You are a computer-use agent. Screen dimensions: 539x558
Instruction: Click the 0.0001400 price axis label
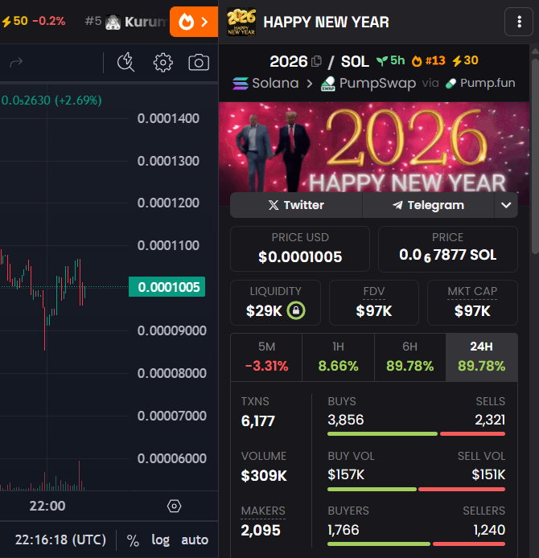[168, 118]
